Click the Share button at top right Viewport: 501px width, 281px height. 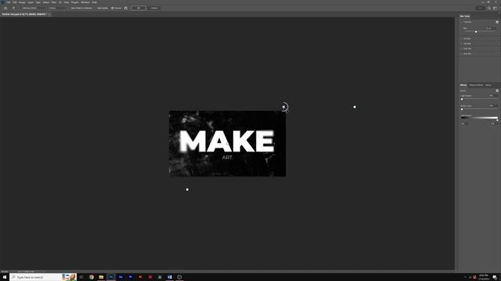480,8
